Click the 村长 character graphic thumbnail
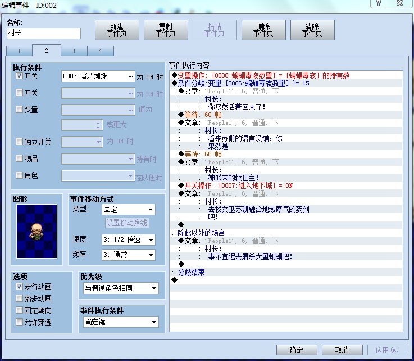 click(37, 231)
